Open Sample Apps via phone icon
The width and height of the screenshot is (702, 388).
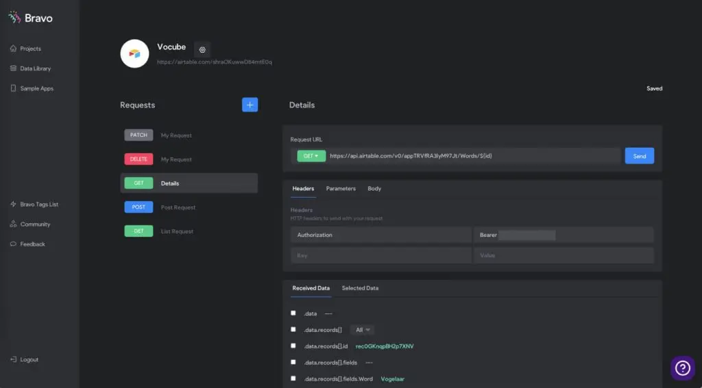(x=13, y=88)
